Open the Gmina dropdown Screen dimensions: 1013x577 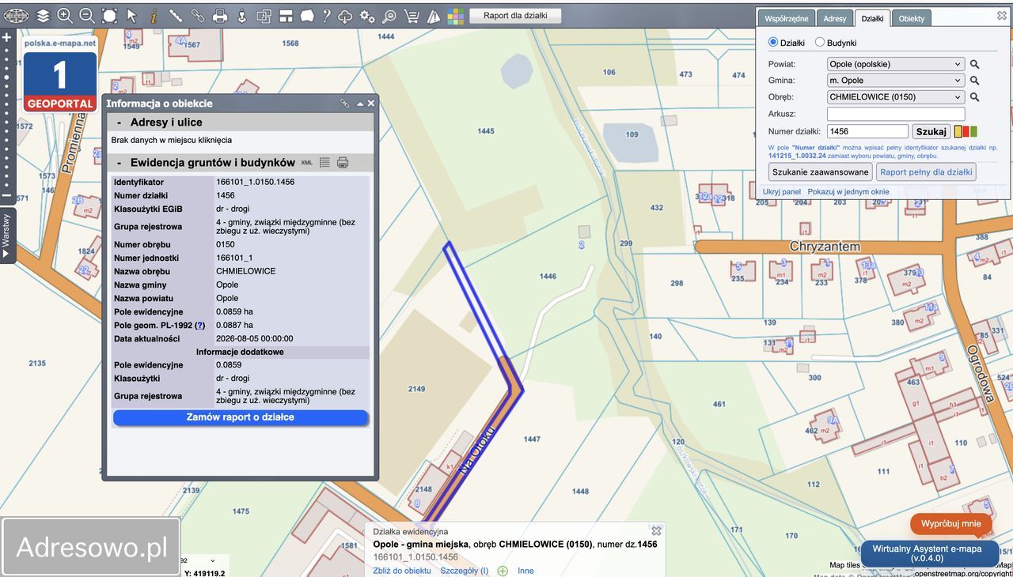point(896,81)
